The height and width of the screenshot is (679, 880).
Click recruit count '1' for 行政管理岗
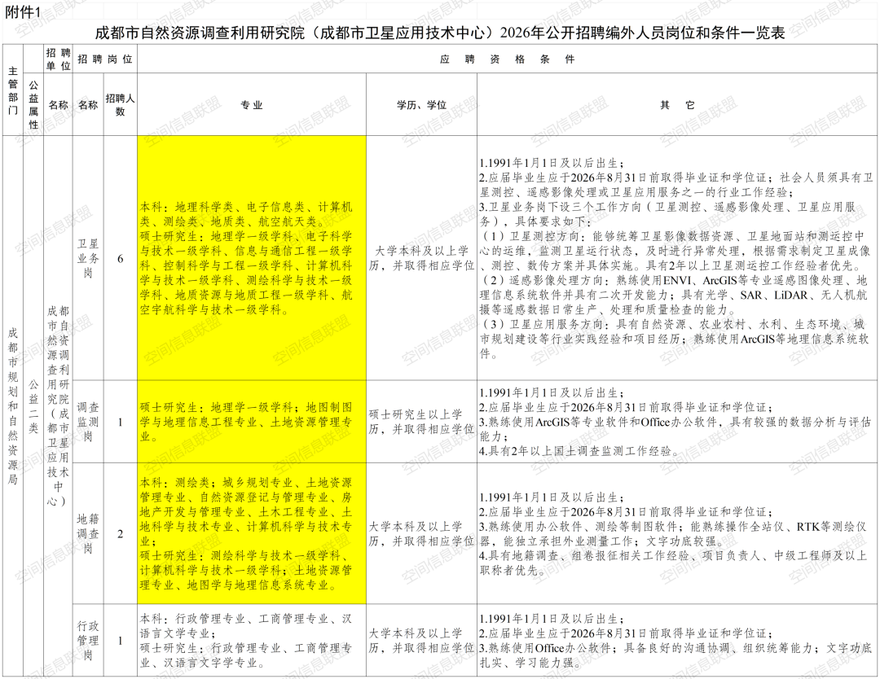(x=120, y=640)
